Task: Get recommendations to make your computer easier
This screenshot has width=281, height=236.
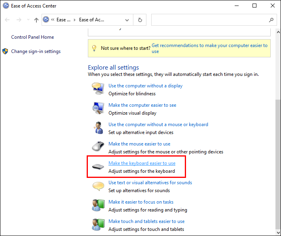Action: coord(209,48)
